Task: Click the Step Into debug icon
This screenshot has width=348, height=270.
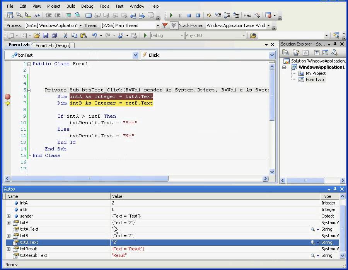Action: point(218,16)
